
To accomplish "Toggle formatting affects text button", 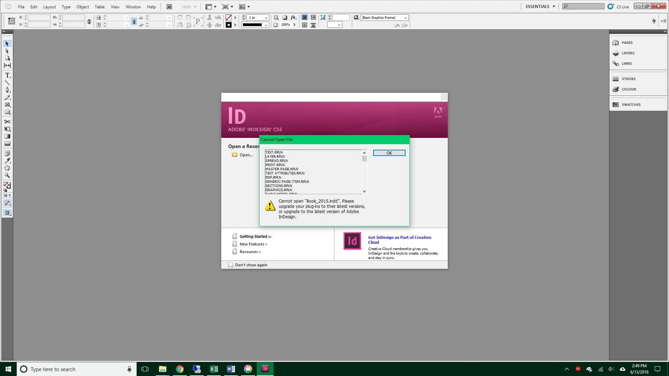I will (9, 195).
